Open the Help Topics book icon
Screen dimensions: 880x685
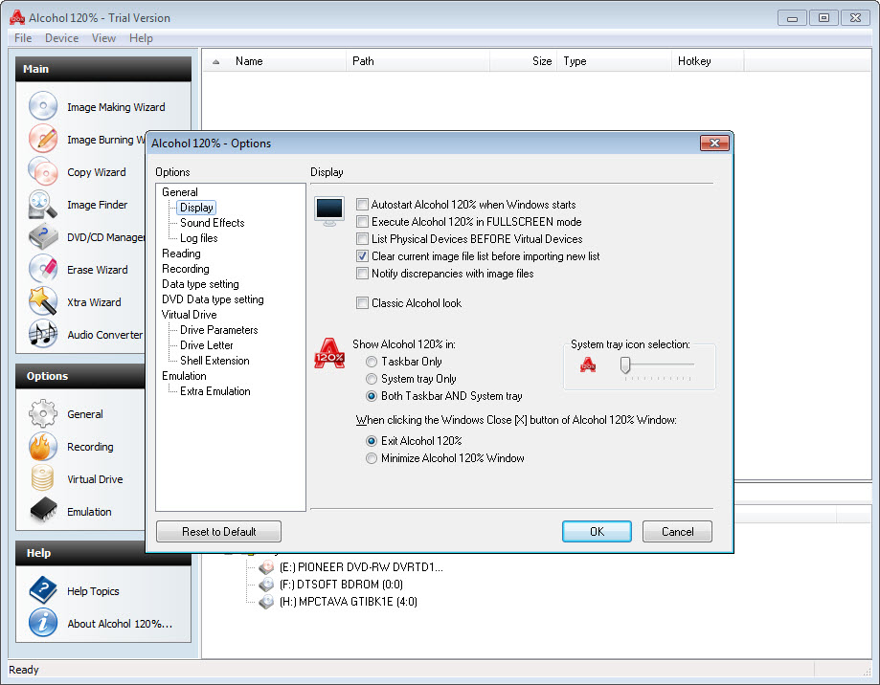[x=43, y=591]
